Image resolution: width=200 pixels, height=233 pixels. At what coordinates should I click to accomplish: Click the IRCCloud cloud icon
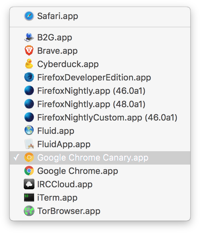coord(29,184)
